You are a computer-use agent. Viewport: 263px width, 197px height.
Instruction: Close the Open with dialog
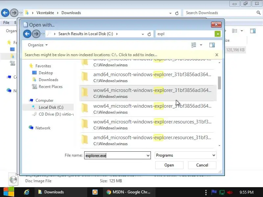point(216,25)
